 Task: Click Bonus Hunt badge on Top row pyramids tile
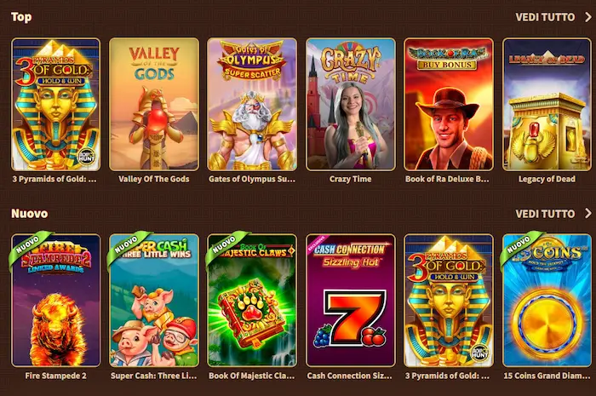[86, 156]
